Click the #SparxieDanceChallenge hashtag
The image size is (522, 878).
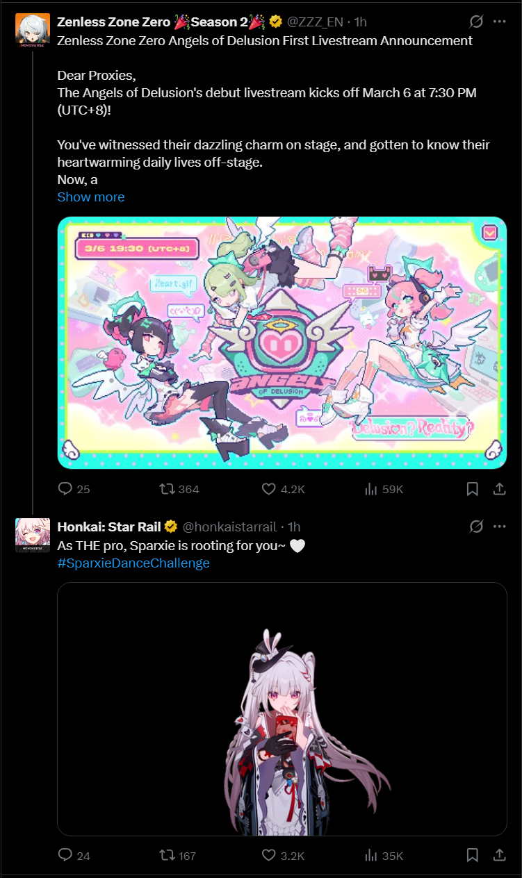133,563
